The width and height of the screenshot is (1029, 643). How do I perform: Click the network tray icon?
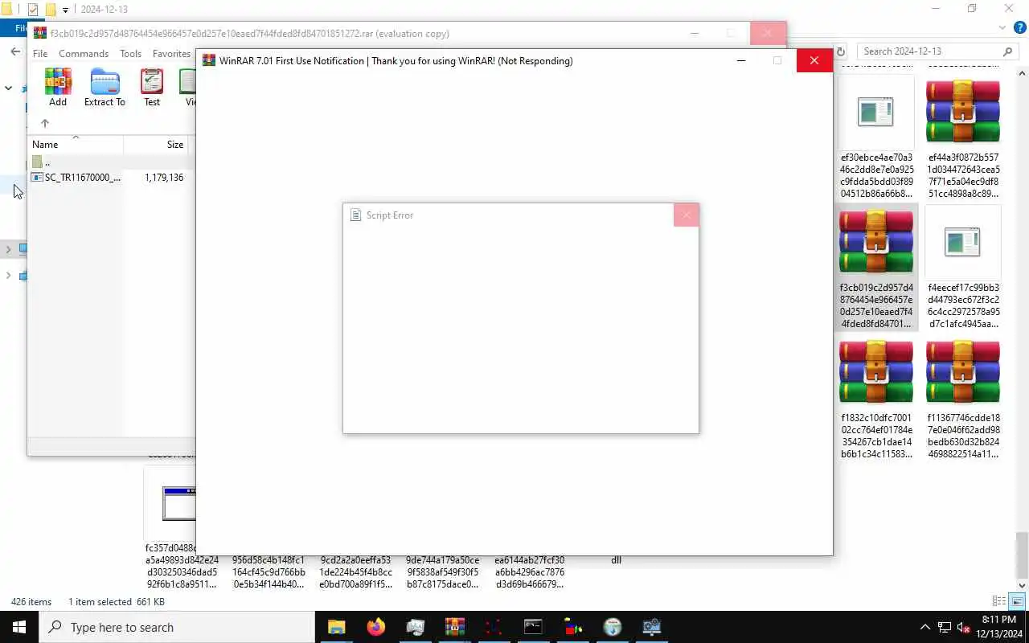[x=945, y=627]
